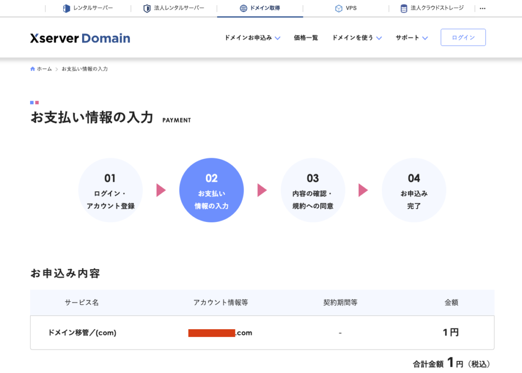Click the サービス名 column header
Image resolution: width=522 pixels, height=373 pixels.
[82, 303]
